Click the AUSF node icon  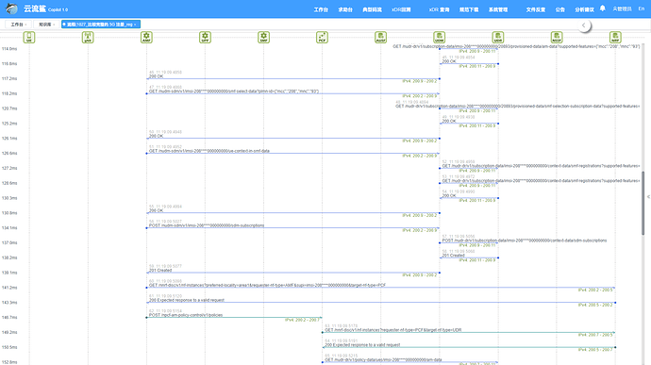click(381, 38)
